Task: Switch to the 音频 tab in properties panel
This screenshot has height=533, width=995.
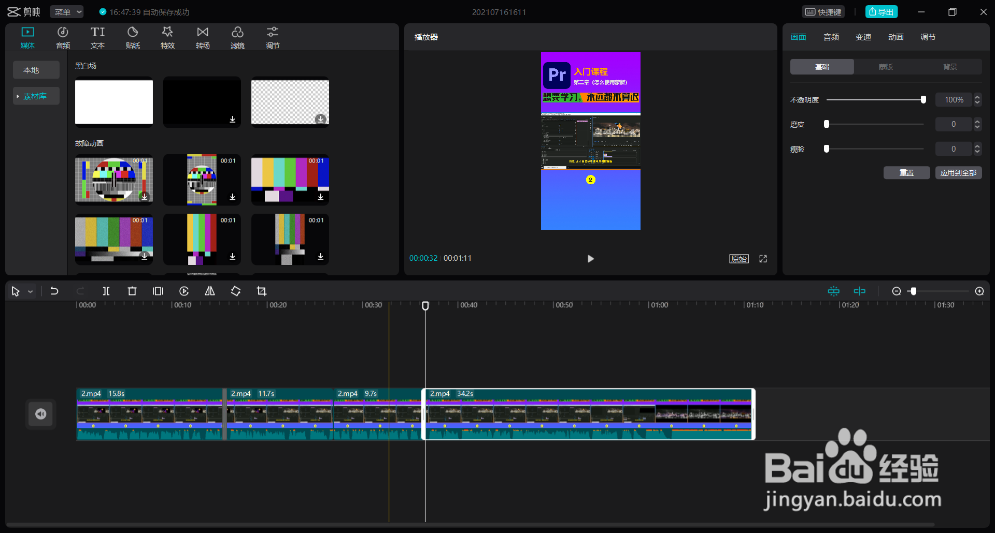Action: [x=831, y=37]
